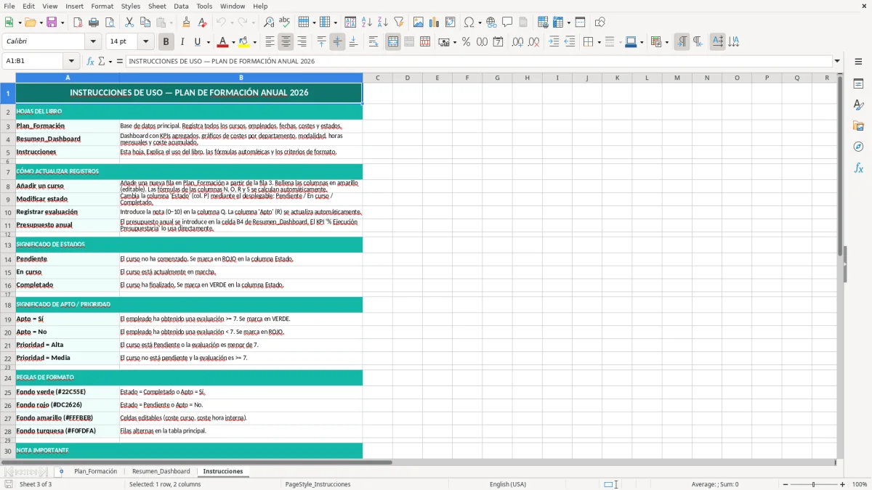872x490 pixels.
Task: Open Print Preview toggle
Action: click(x=110, y=23)
